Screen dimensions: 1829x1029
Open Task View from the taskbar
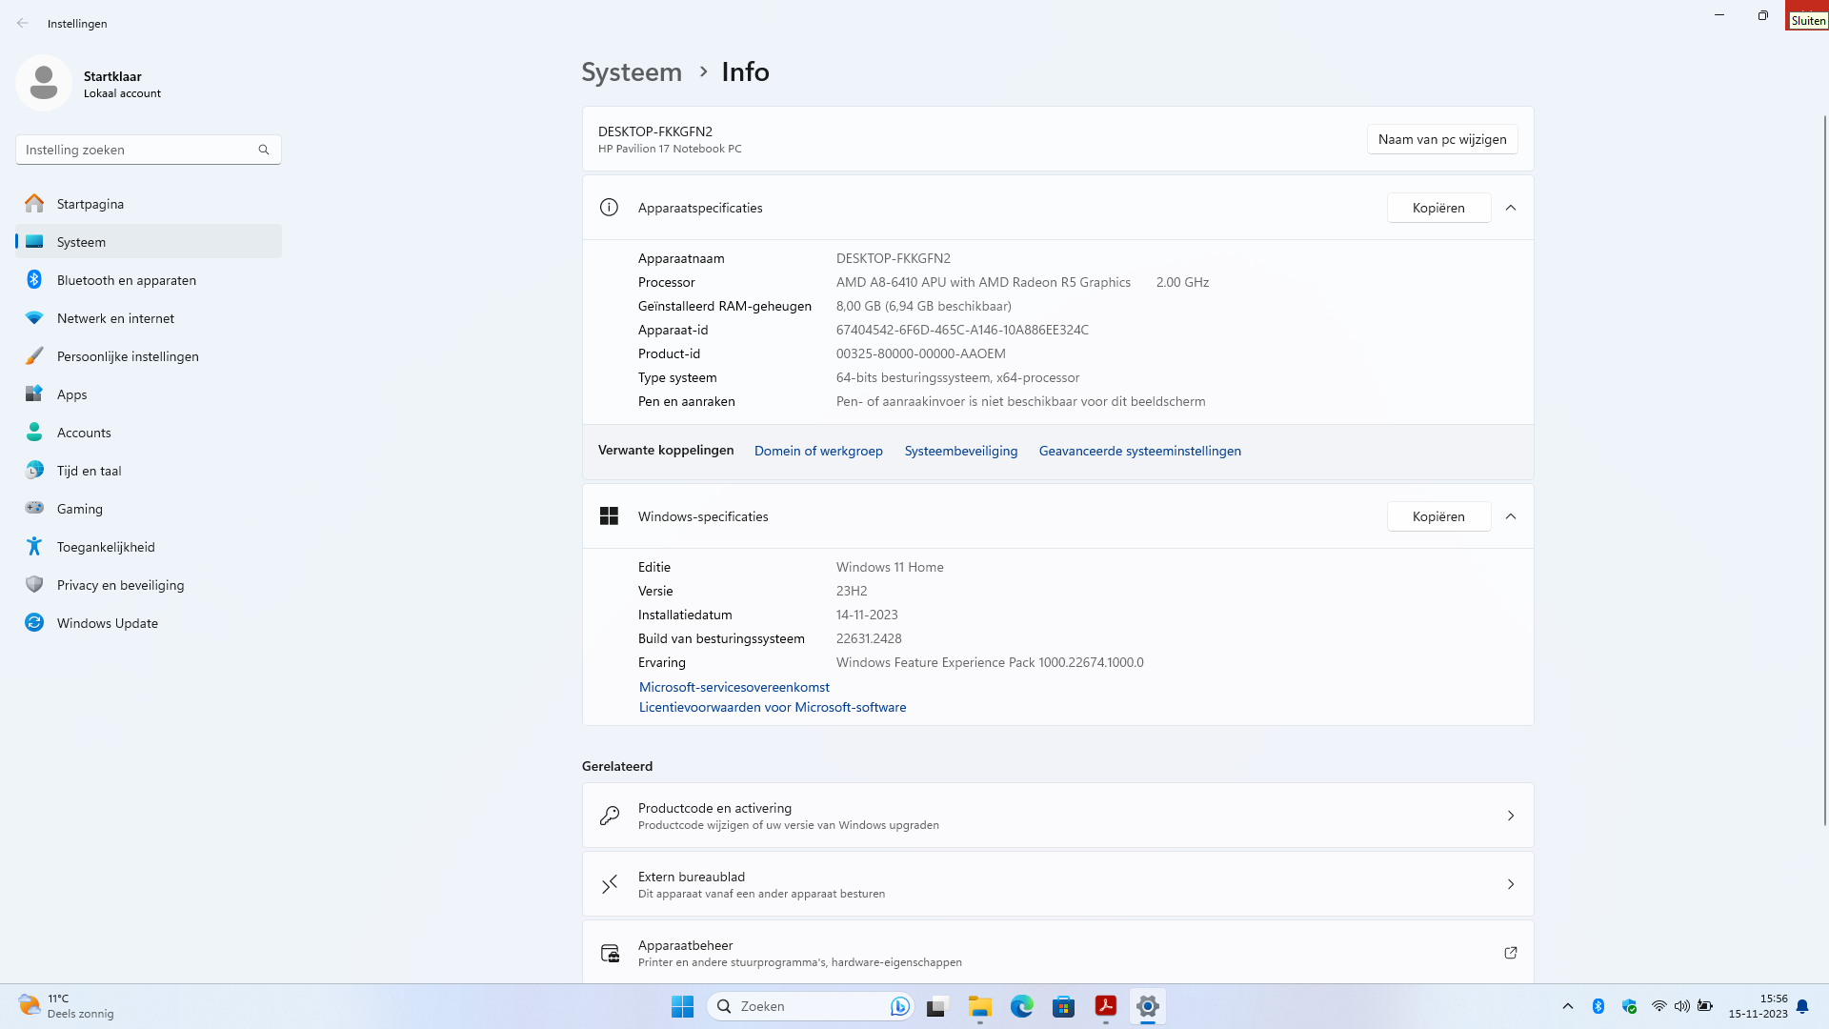point(937,1006)
